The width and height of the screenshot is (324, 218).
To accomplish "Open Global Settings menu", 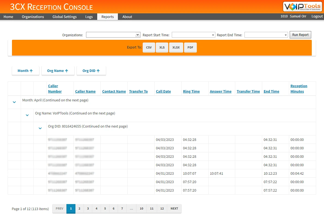I will click(x=65, y=17).
